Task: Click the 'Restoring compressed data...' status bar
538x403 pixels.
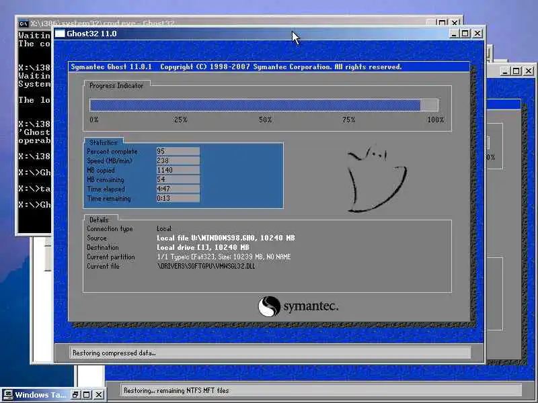Action: pyautogui.click(x=271, y=353)
